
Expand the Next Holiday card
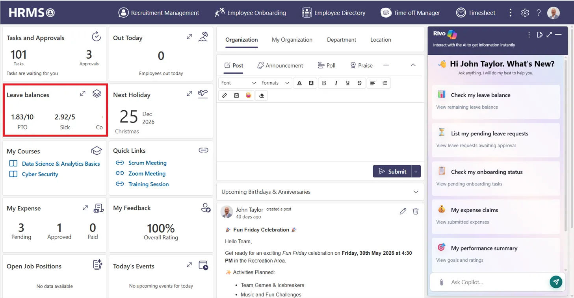tap(189, 94)
